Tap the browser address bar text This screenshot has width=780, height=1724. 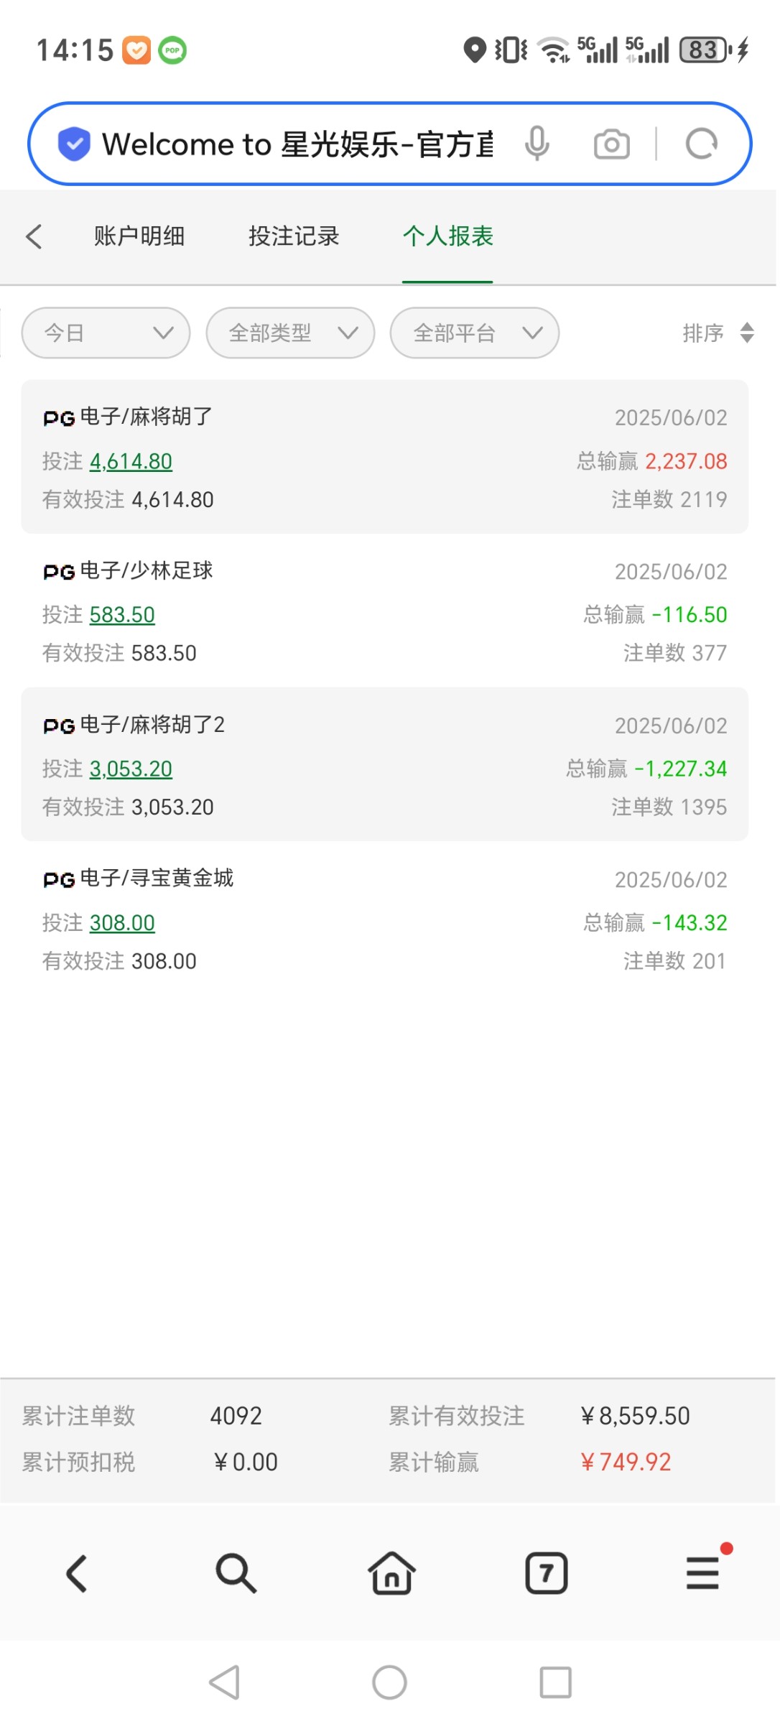click(x=297, y=144)
